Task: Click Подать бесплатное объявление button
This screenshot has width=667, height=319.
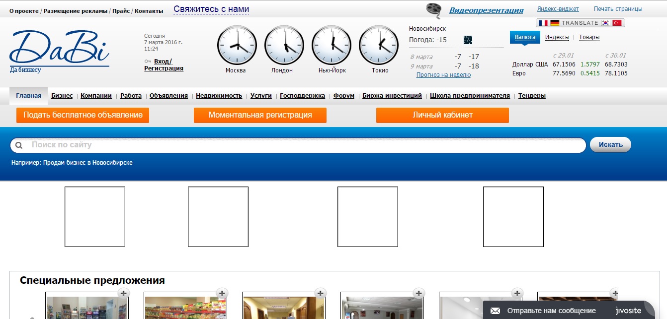Action: 83,115
